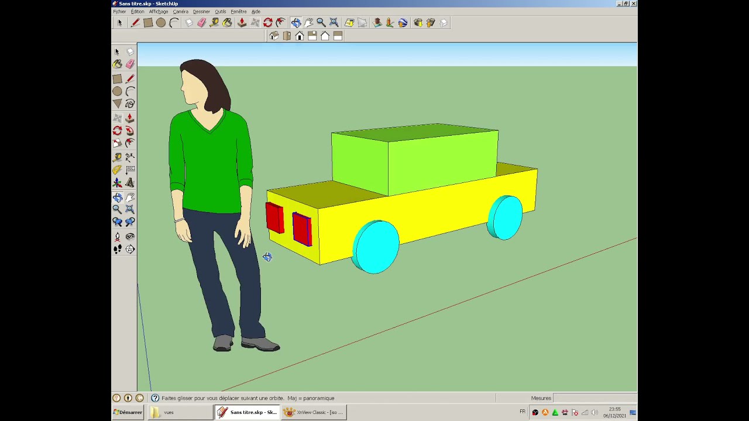Choose Rectangle tool in the horizontal toolbar
This screenshot has height=421, width=749.
point(148,23)
